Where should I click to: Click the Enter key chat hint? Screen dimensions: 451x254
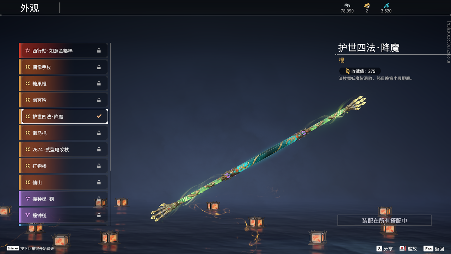(x=31, y=249)
